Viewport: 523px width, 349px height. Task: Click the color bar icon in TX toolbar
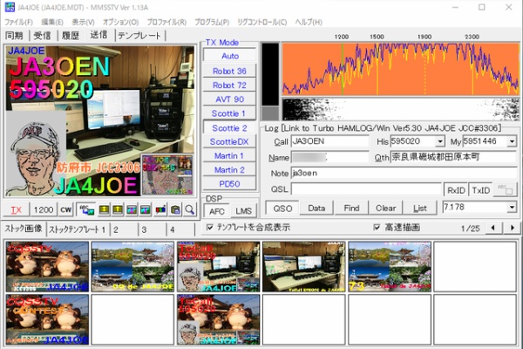(x=160, y=209)
